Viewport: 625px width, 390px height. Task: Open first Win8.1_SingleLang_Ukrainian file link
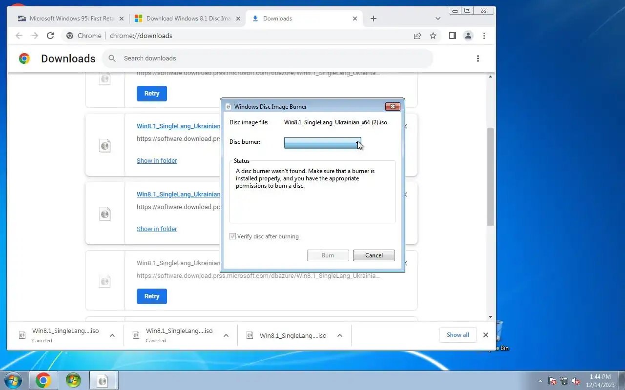click(178, 126)
